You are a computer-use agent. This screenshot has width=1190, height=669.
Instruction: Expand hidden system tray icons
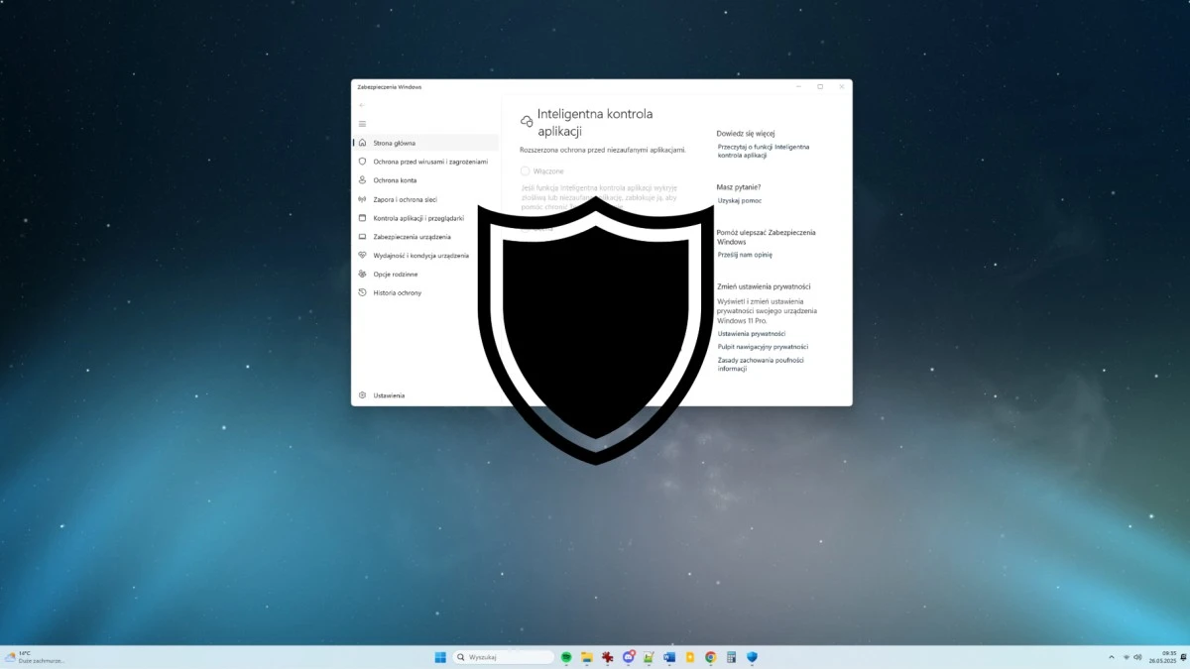click(1111, 656)
